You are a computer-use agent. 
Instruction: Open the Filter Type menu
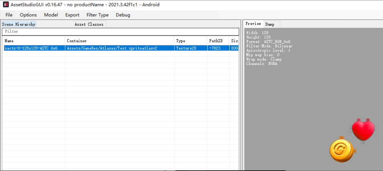tap(97, 15)
